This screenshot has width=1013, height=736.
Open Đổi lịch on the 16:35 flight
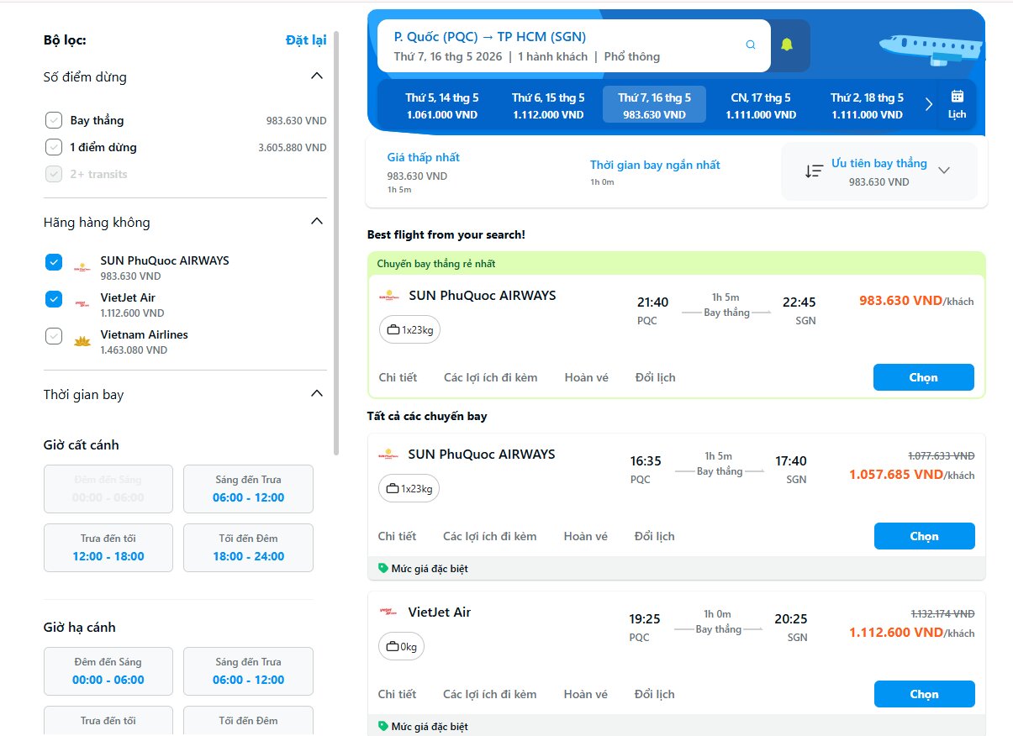pos(654,536)
